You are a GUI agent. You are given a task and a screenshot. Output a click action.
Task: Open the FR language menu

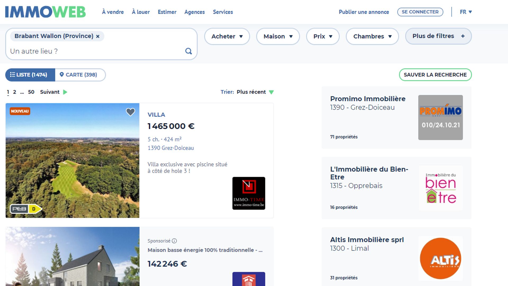click(x=465, y=12)
